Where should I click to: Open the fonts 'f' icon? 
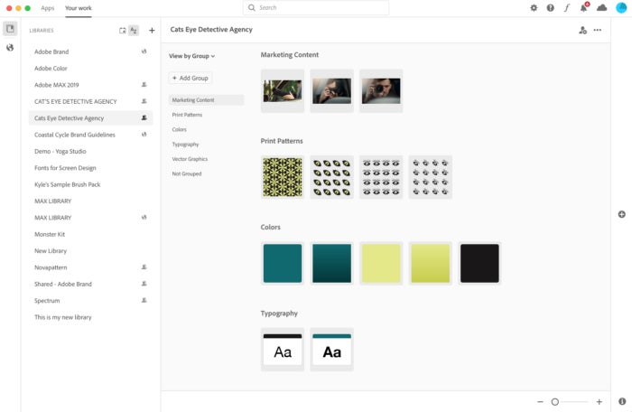(567, 7)
